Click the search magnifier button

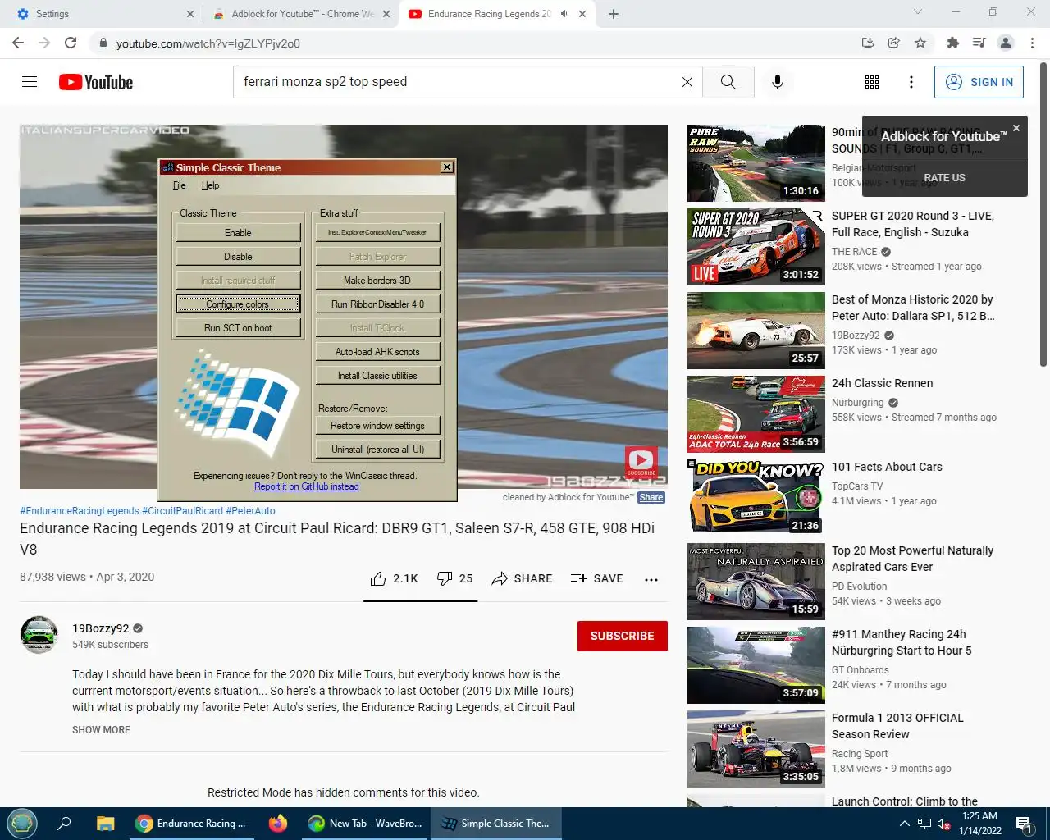pos(728,82)
